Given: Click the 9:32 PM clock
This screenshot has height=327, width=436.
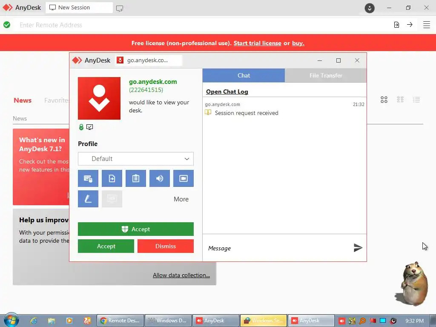Looking at the screenshot, I should pyautogui.click(x=415, y=321).
